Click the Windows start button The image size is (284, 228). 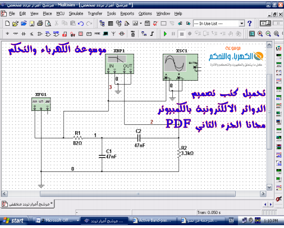click(x=14, y=221)
